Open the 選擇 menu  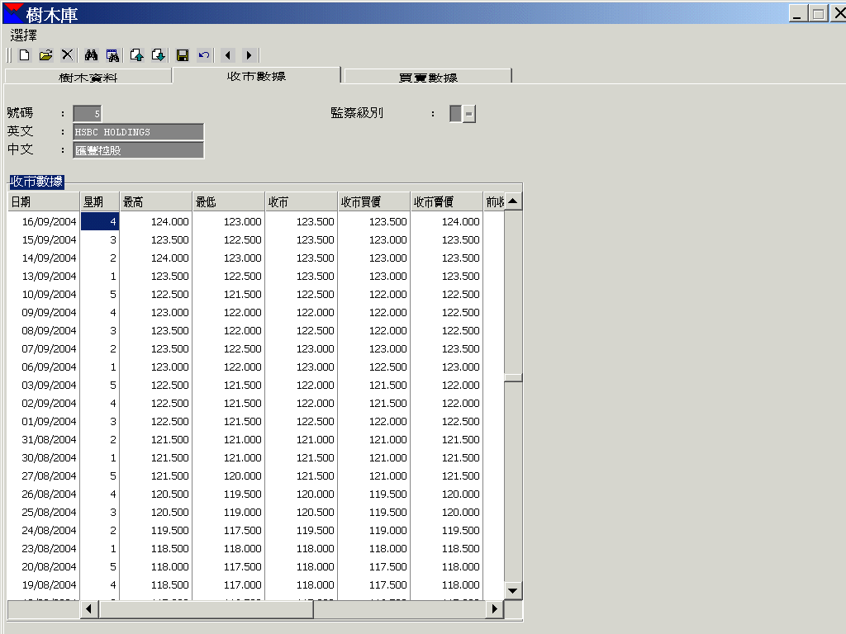pyautogui.click(x=24, y=35)
